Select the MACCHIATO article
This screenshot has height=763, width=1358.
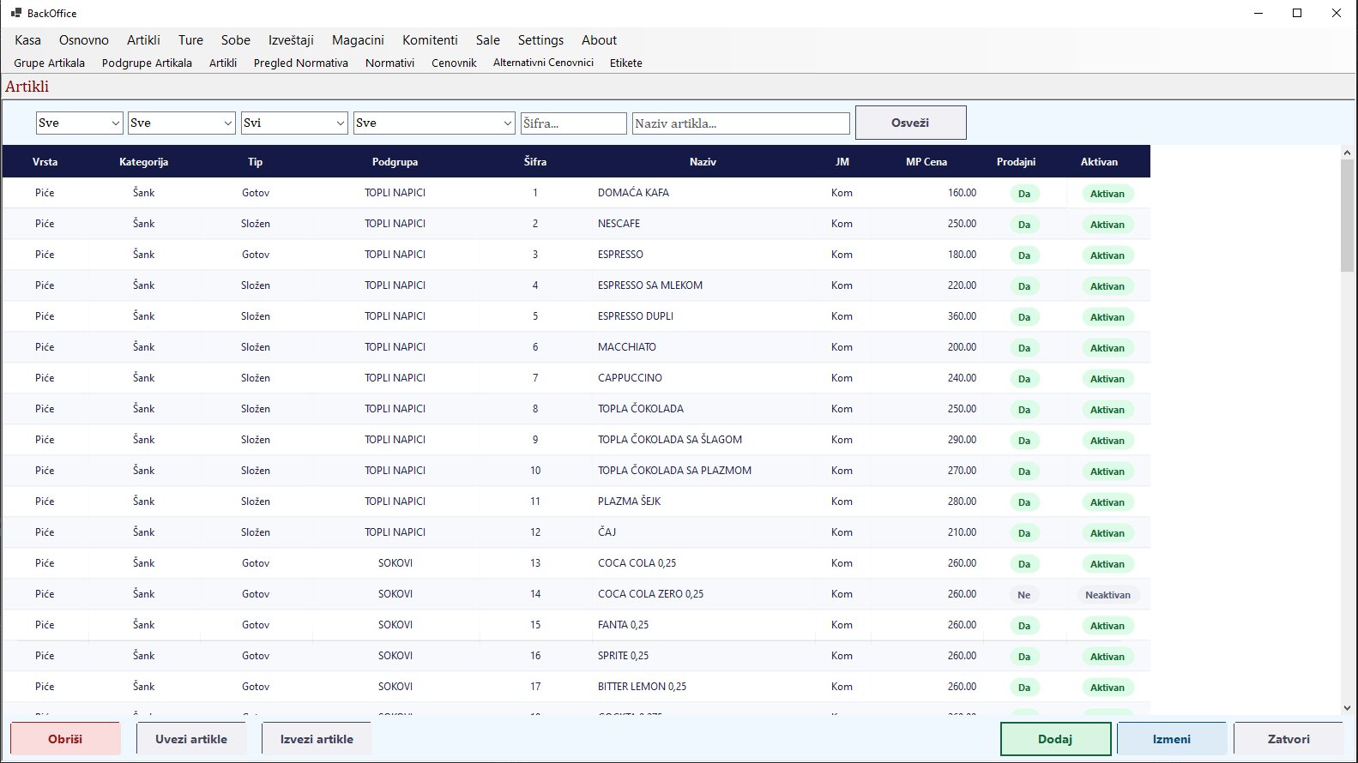pos(576,347)
